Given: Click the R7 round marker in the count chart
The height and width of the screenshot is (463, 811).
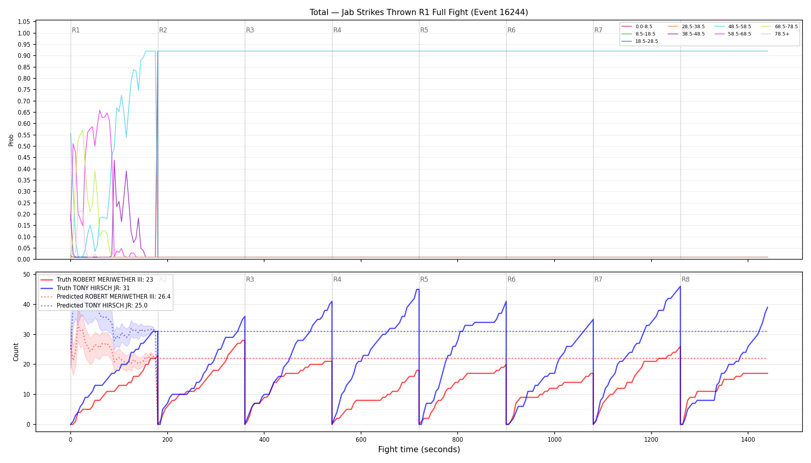Looking at the screenshot, I should click(598, 279).
